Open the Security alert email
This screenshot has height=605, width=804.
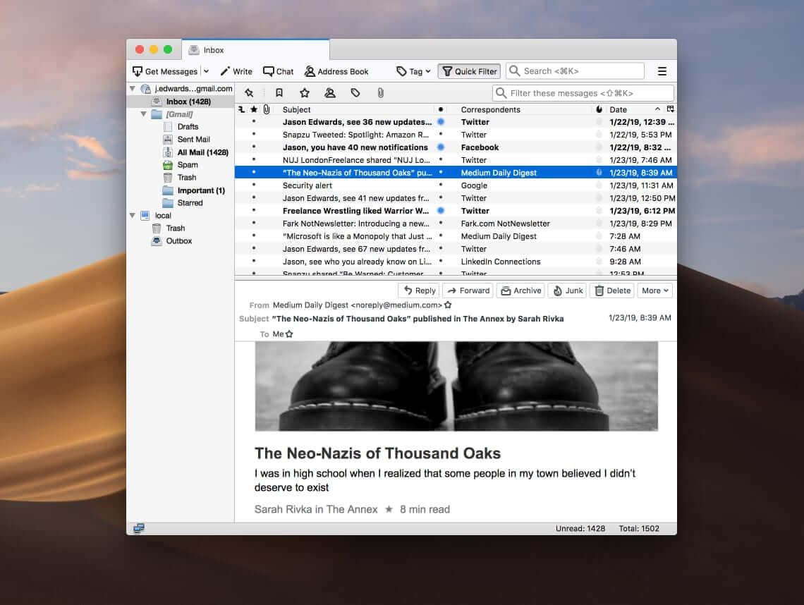[x=456, y=185]
